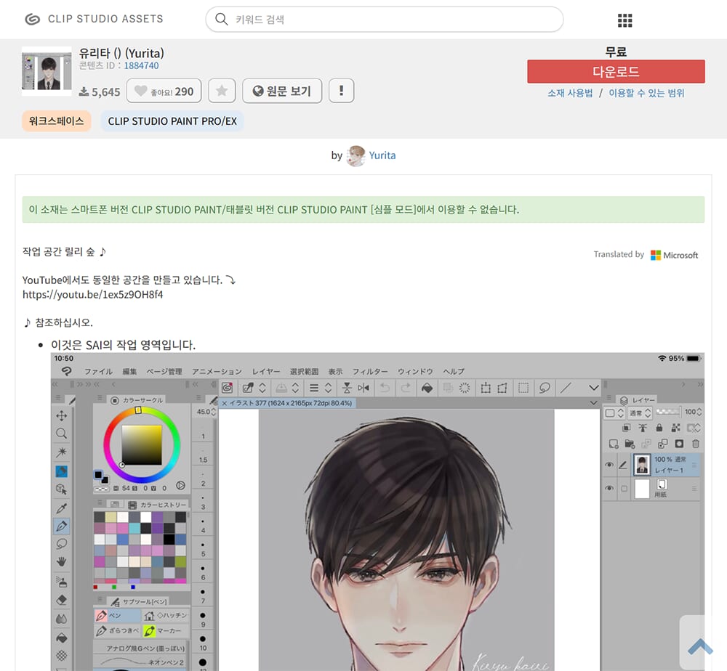Select the Blend tool
The width and height of the screenshot is (727, 671).
[61, 619]
